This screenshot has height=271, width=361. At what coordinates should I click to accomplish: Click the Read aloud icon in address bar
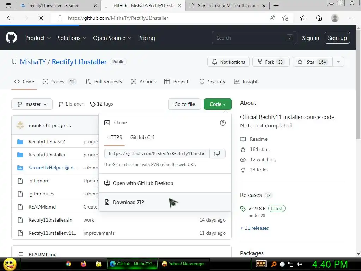(273, 18)
